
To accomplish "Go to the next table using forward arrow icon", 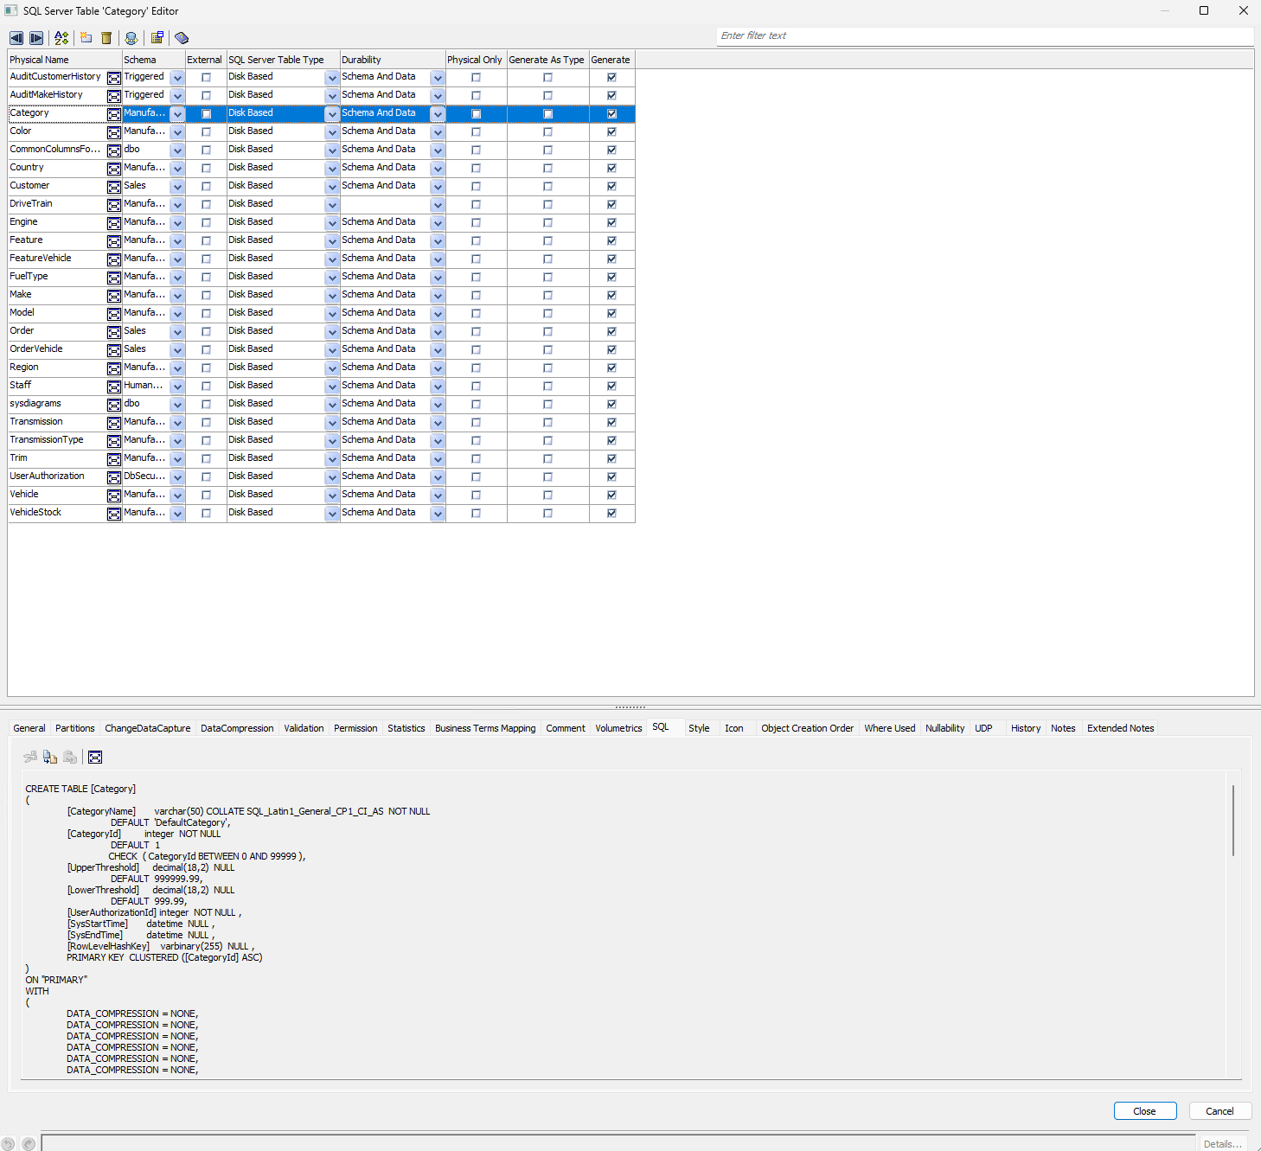I will 36,38.
